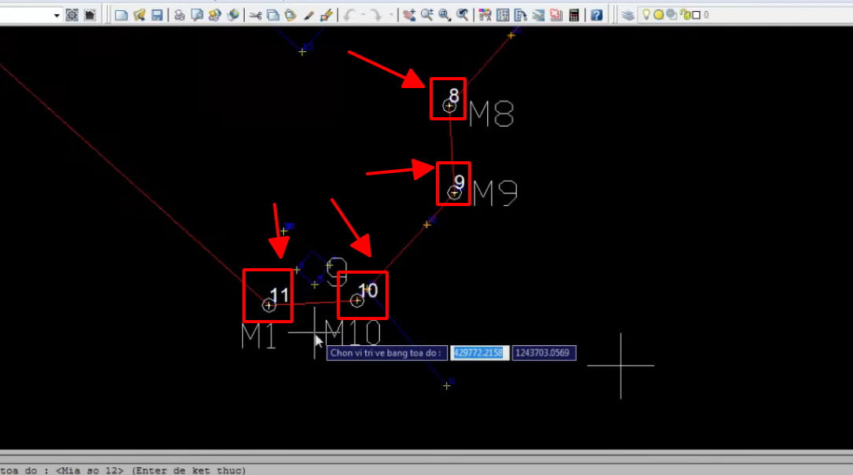Click the M9 label text
Image resolution: width=853 pixels, height=475 pixels.
coord(495,193)
